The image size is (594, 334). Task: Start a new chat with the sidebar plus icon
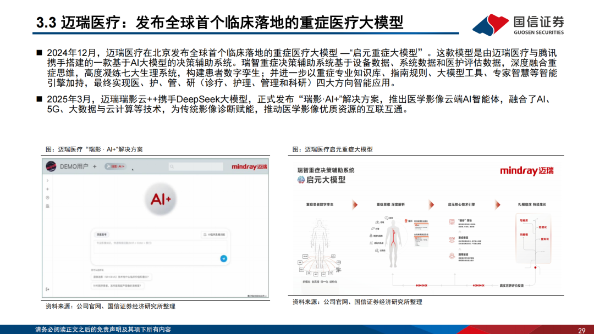point(47,189)
